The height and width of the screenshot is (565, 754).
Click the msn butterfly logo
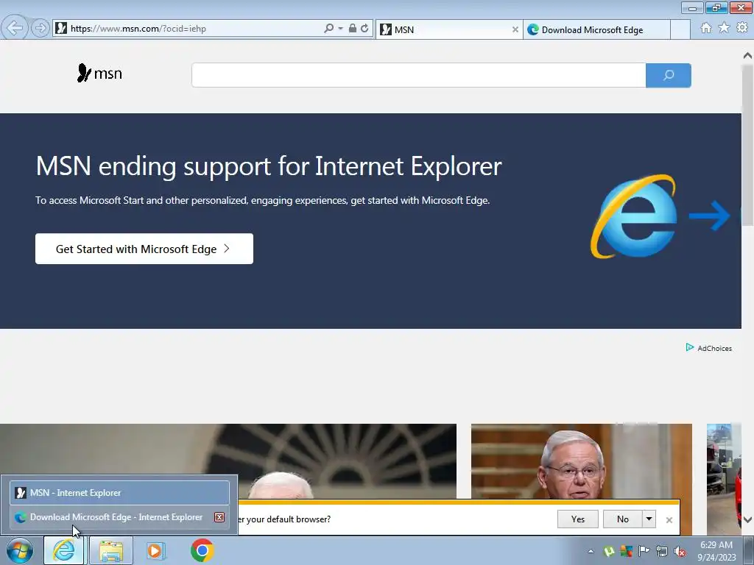(x=99, y=73)
